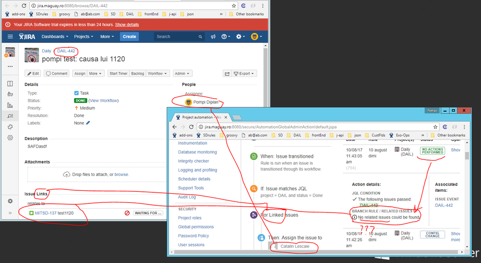
Task: Open Logging and profiling in admin sidebar
Action: [198, 170]
